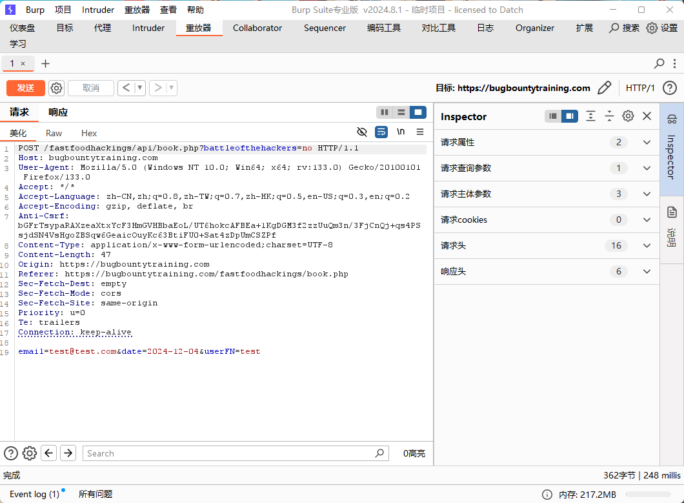Image resolution: width=684 pixels, height=503 pixels.
Task: Edit target with the pencil icon
Action: 605,88
